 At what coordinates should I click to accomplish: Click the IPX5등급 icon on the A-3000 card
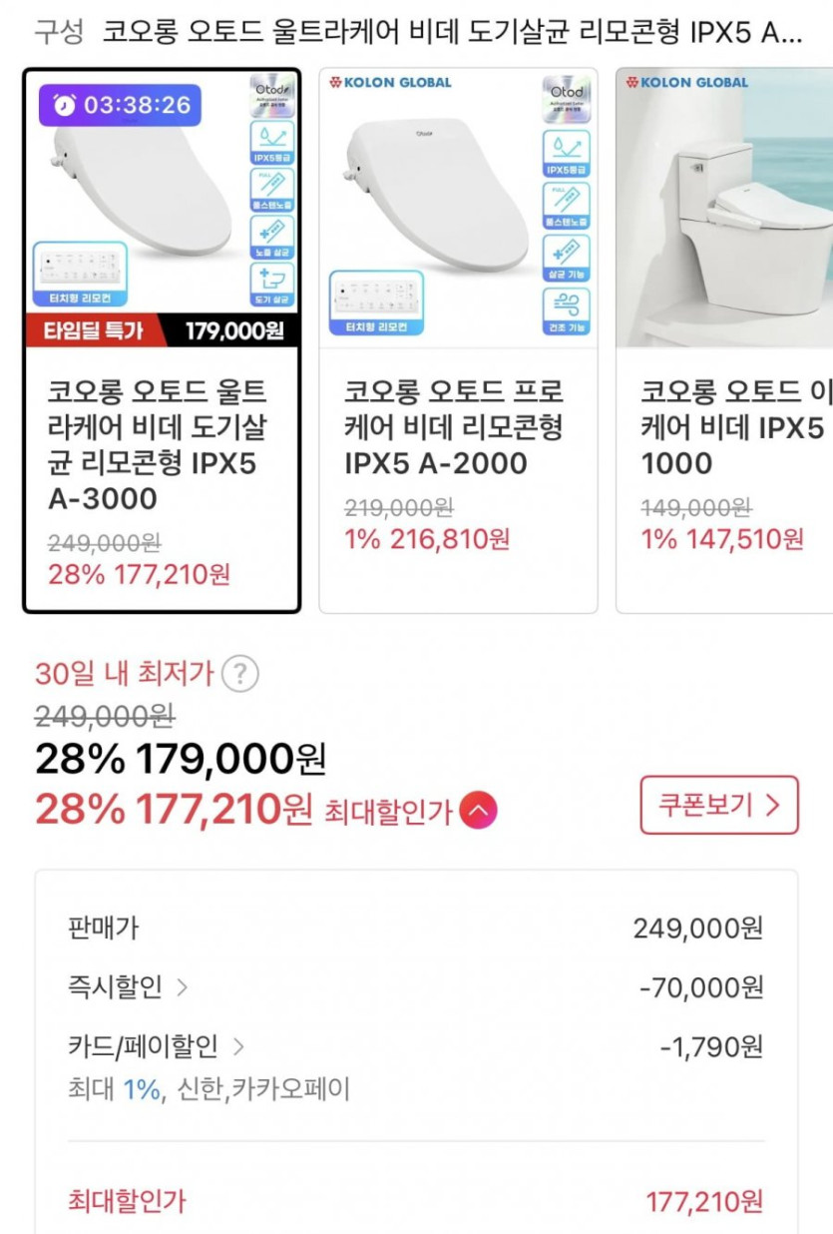click(x=271, y=143)
